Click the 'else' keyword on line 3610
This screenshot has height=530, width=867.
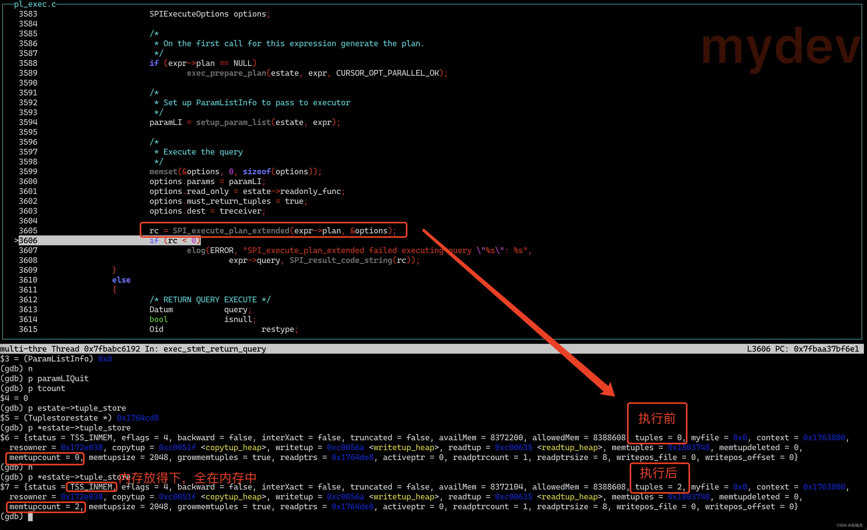tap(121, 280)
